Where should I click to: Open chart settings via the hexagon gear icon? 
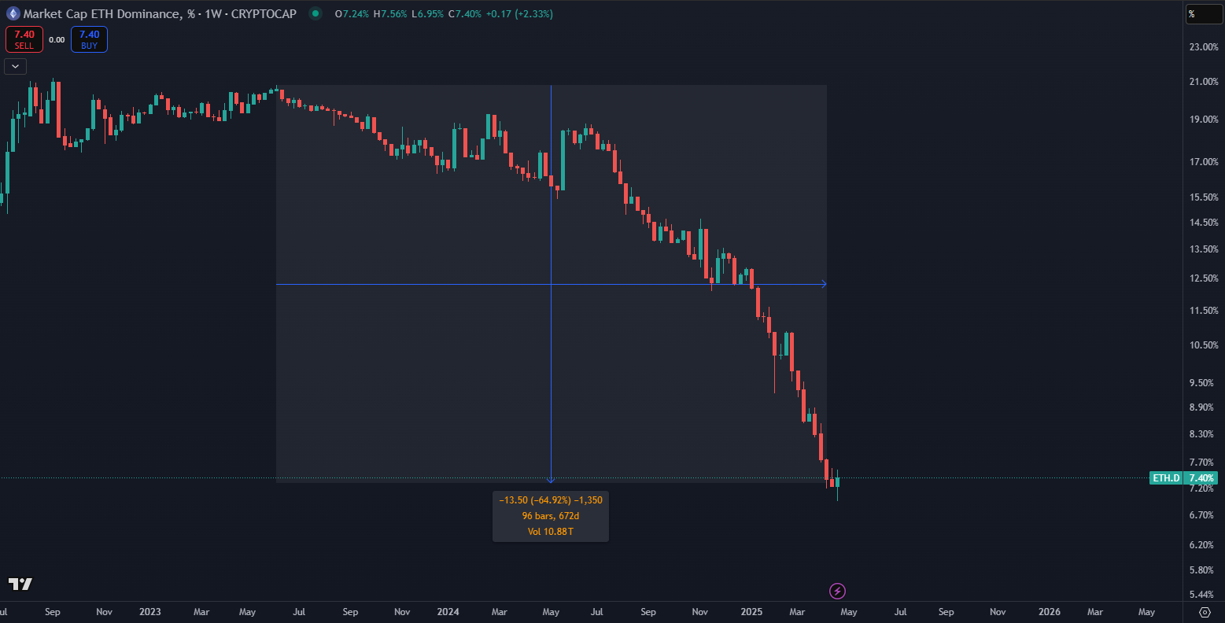pyautogui.click(x=1205, y=612)
